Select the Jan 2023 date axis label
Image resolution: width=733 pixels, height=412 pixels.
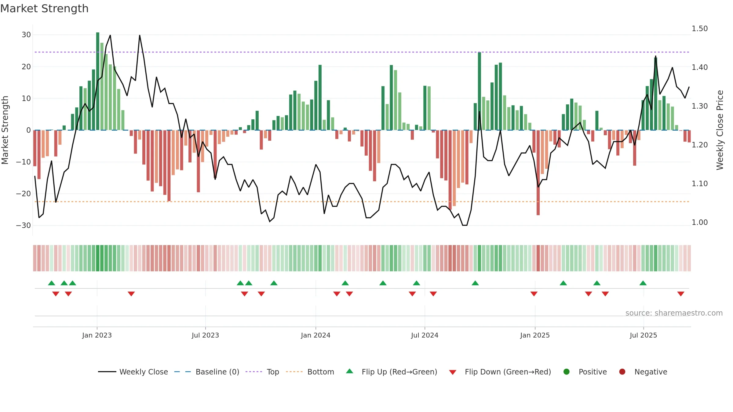(x=97, y=335)
